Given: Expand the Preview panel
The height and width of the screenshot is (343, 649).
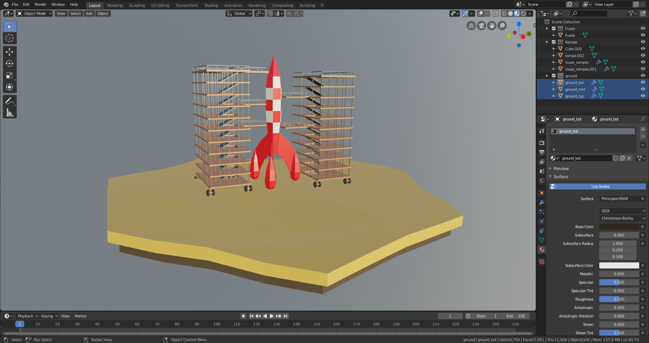Looking at the screenshot, I should point(561,169).
